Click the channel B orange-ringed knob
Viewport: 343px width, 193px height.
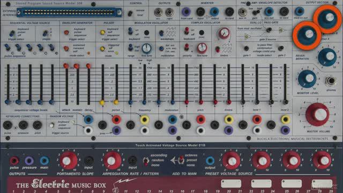click(327, 19)
